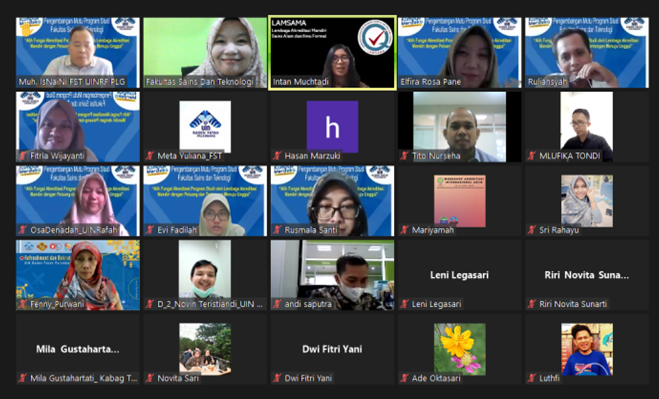Click the muted mic icon beside Novita Sari

150,378
